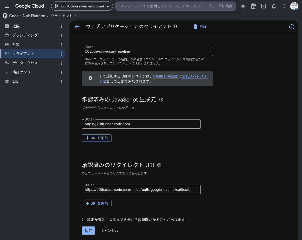Open the main navigation hamburger menu
This screenshot has width=302, height=240.
[7, 6]
